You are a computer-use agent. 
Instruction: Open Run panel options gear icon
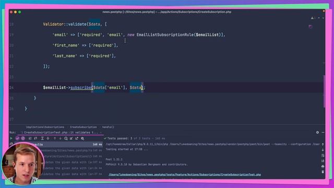(x=317, y=132)
